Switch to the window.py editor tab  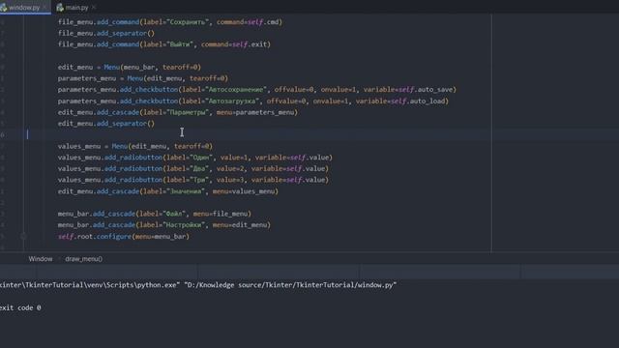tap(23, 8)
